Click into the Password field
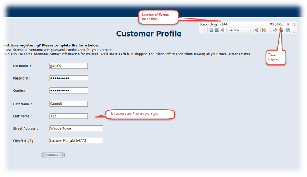The image size is (307, 177). pyautogui.click(x=69, y=78)
